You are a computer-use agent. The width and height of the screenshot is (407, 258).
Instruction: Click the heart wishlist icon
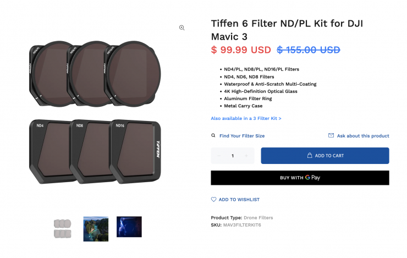pyautogui.click(x=214, y=199)
